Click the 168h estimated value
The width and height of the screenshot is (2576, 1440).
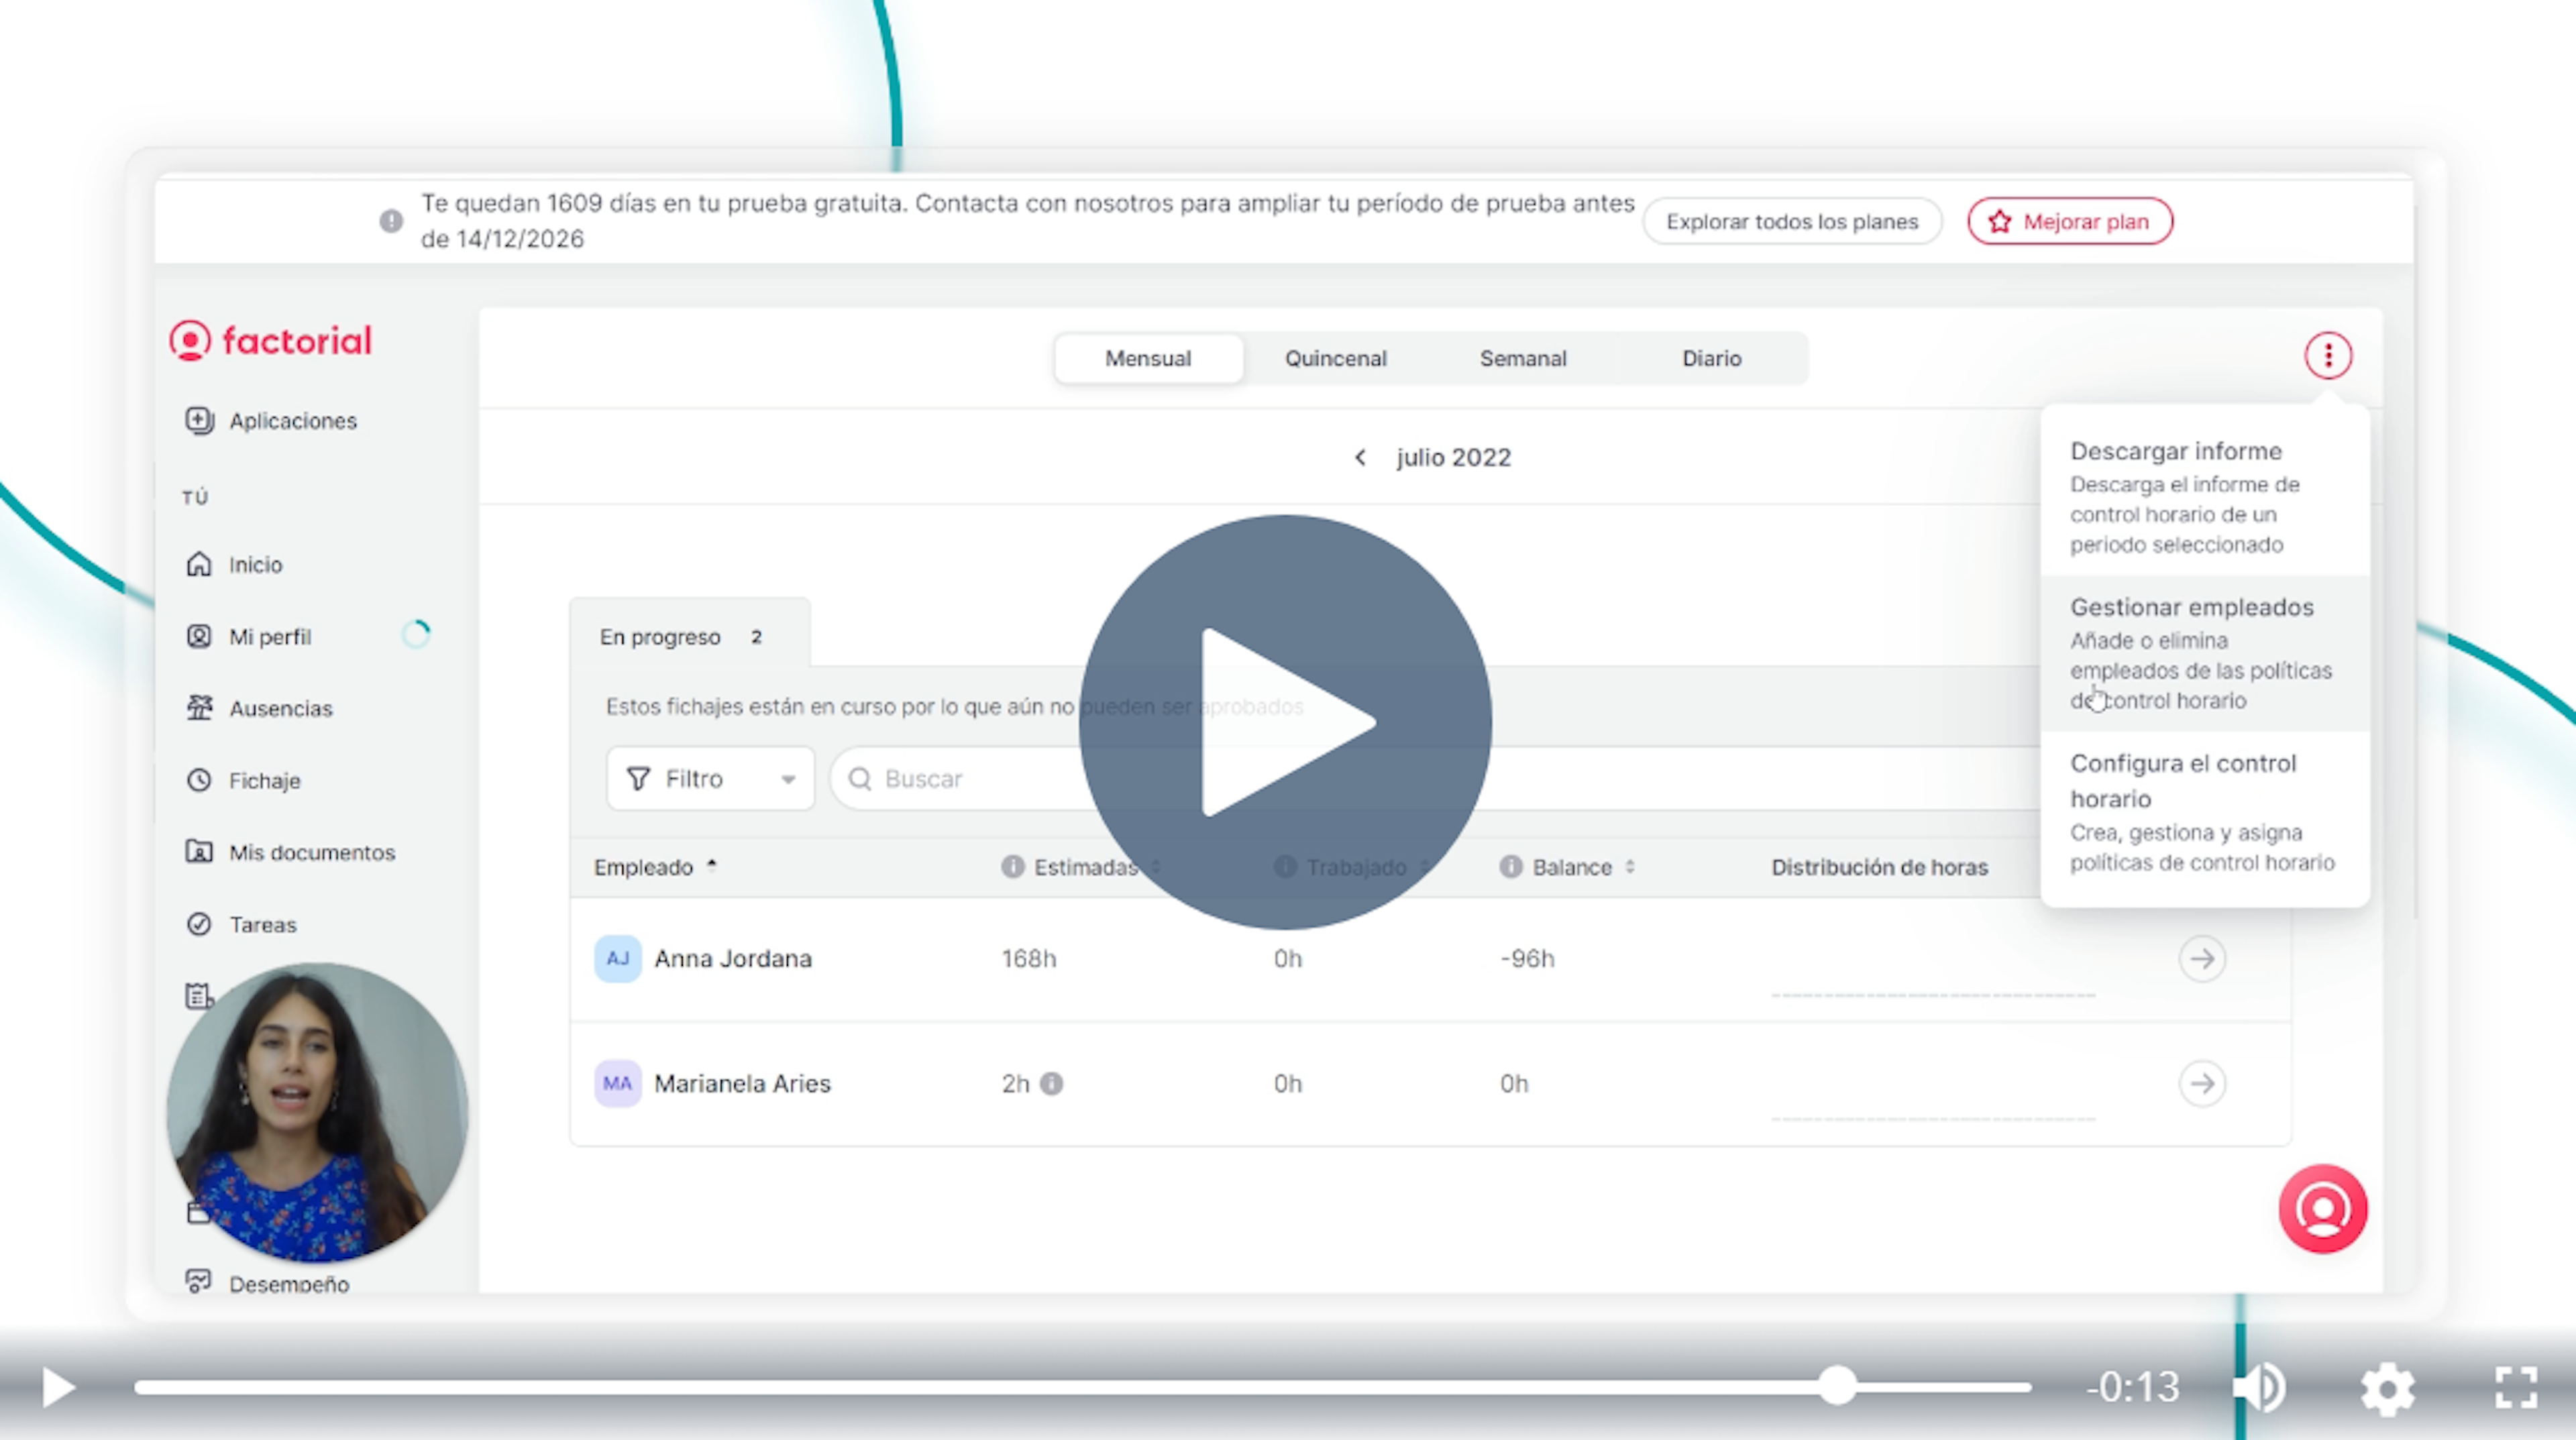click(1029, 959)
